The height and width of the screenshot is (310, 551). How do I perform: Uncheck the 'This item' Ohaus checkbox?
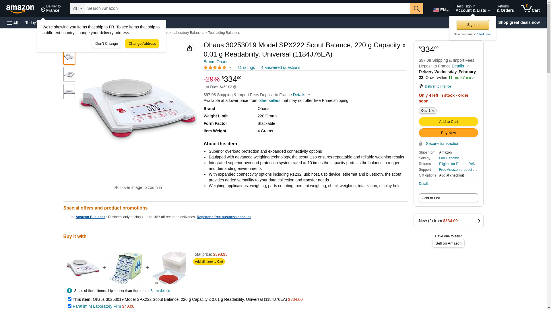69,299
